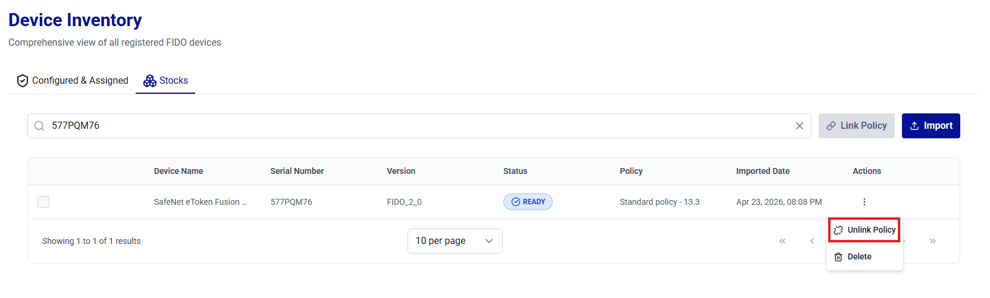This screenshot has height=298, width=990.
Task: Click the Device Name column header
Action: (x=178, y=171)
